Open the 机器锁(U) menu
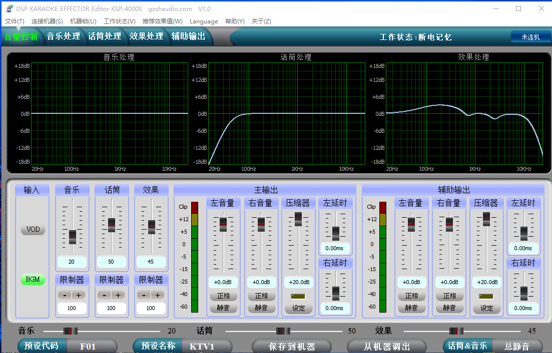This screenshot has height=353, width=552. pyautogui.click(x=83, y=21)
